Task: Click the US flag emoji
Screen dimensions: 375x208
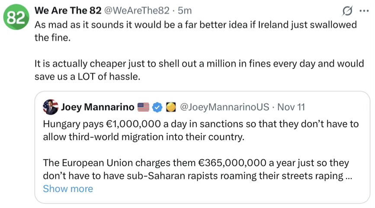Action: click(143, 107)
